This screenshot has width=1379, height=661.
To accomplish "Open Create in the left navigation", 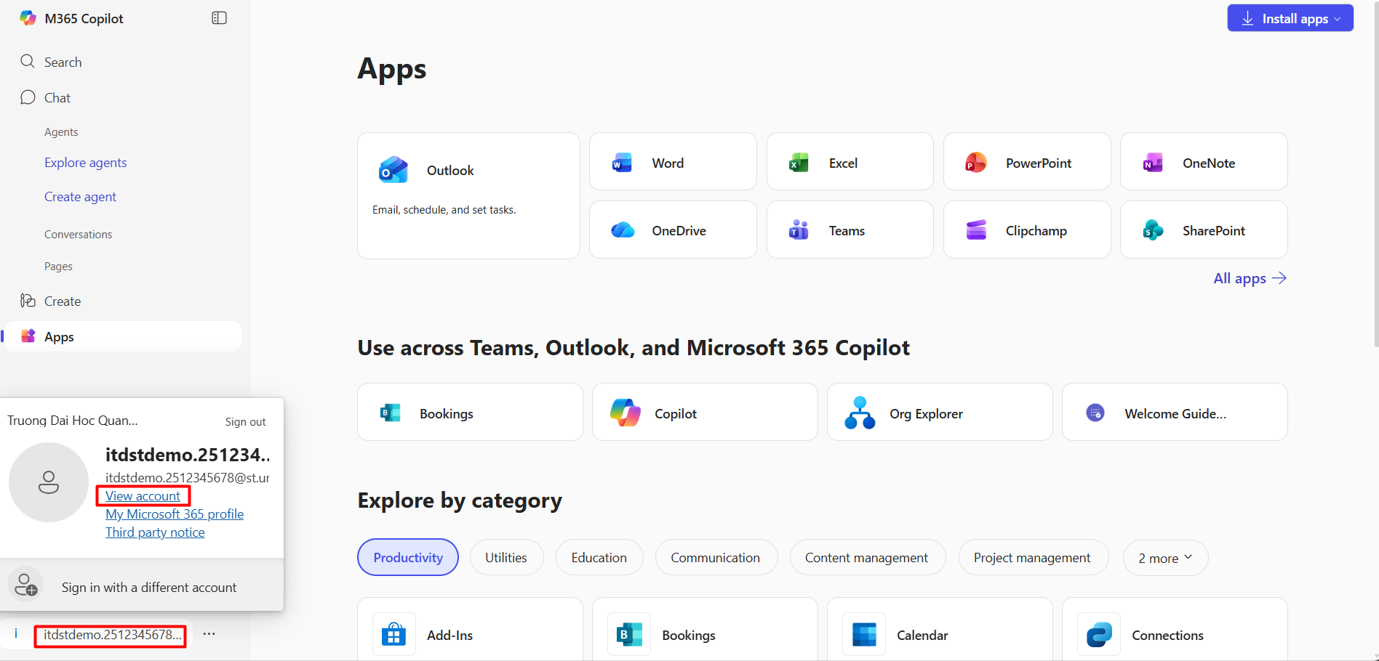I will point(62,301).
